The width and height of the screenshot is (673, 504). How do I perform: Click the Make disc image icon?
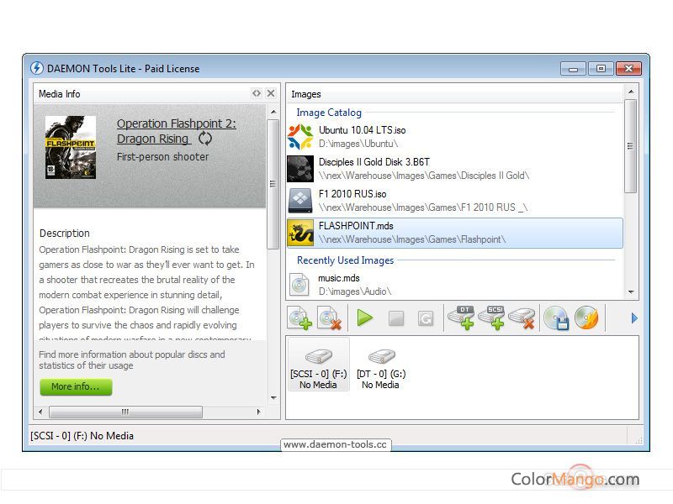(556, 318)
